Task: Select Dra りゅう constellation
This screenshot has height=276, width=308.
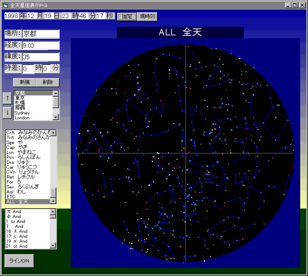Action: (28, 162)
